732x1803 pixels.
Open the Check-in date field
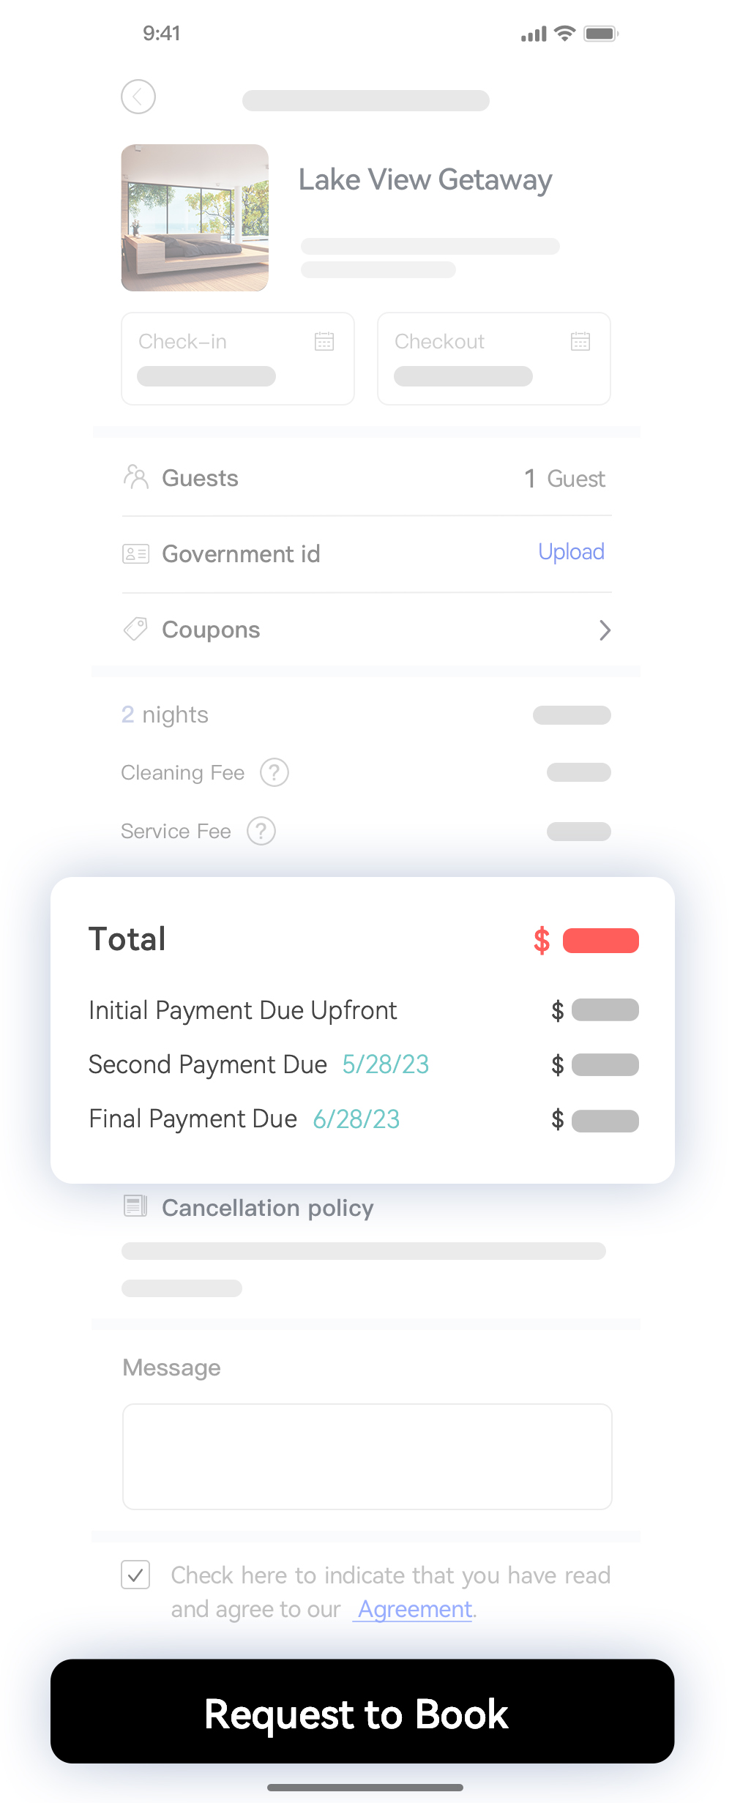[x=238, y=359]
